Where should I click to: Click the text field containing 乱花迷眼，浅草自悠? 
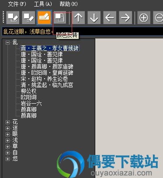coord(82,31)
